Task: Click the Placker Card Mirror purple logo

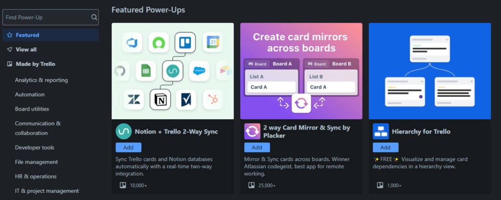Action: [x=252, y=132]
